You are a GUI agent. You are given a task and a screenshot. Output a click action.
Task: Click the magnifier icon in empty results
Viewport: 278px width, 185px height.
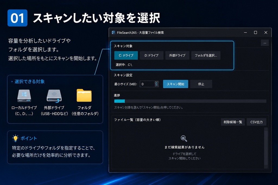click(184, 138)
